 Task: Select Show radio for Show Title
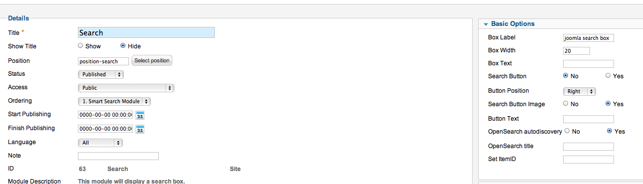click(80, 46)
